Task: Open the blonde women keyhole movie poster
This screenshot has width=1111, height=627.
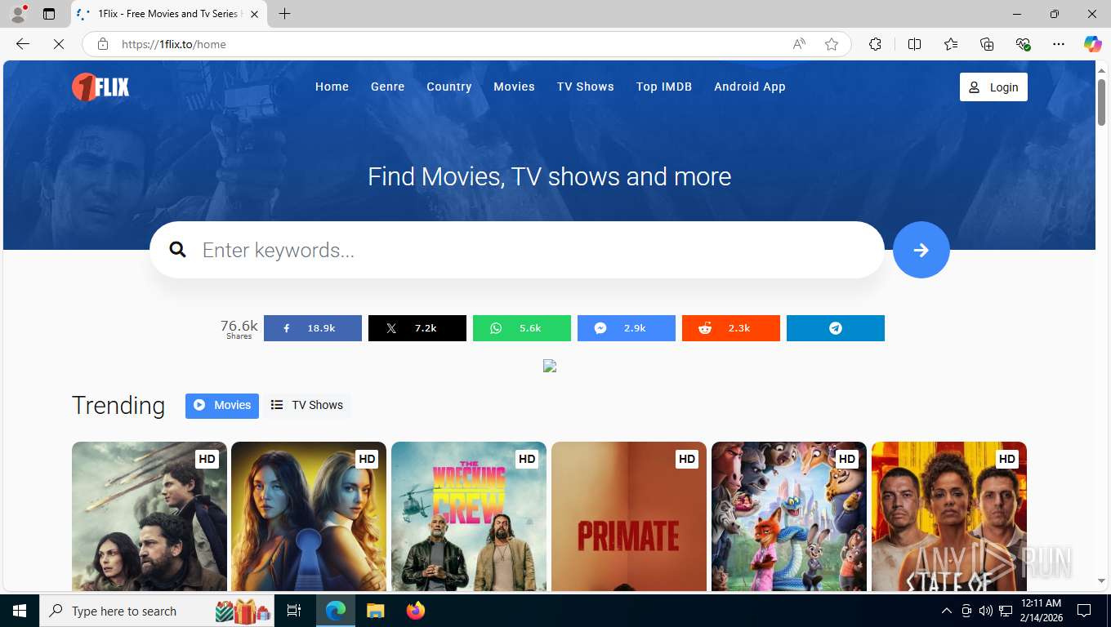Action: click(309, 516)
